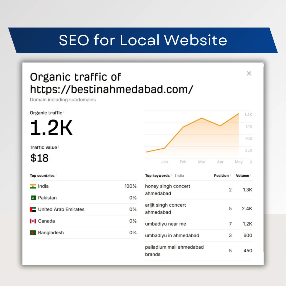Open keyword umbadiyu near me
286x286 pixels.
[166, 224]
